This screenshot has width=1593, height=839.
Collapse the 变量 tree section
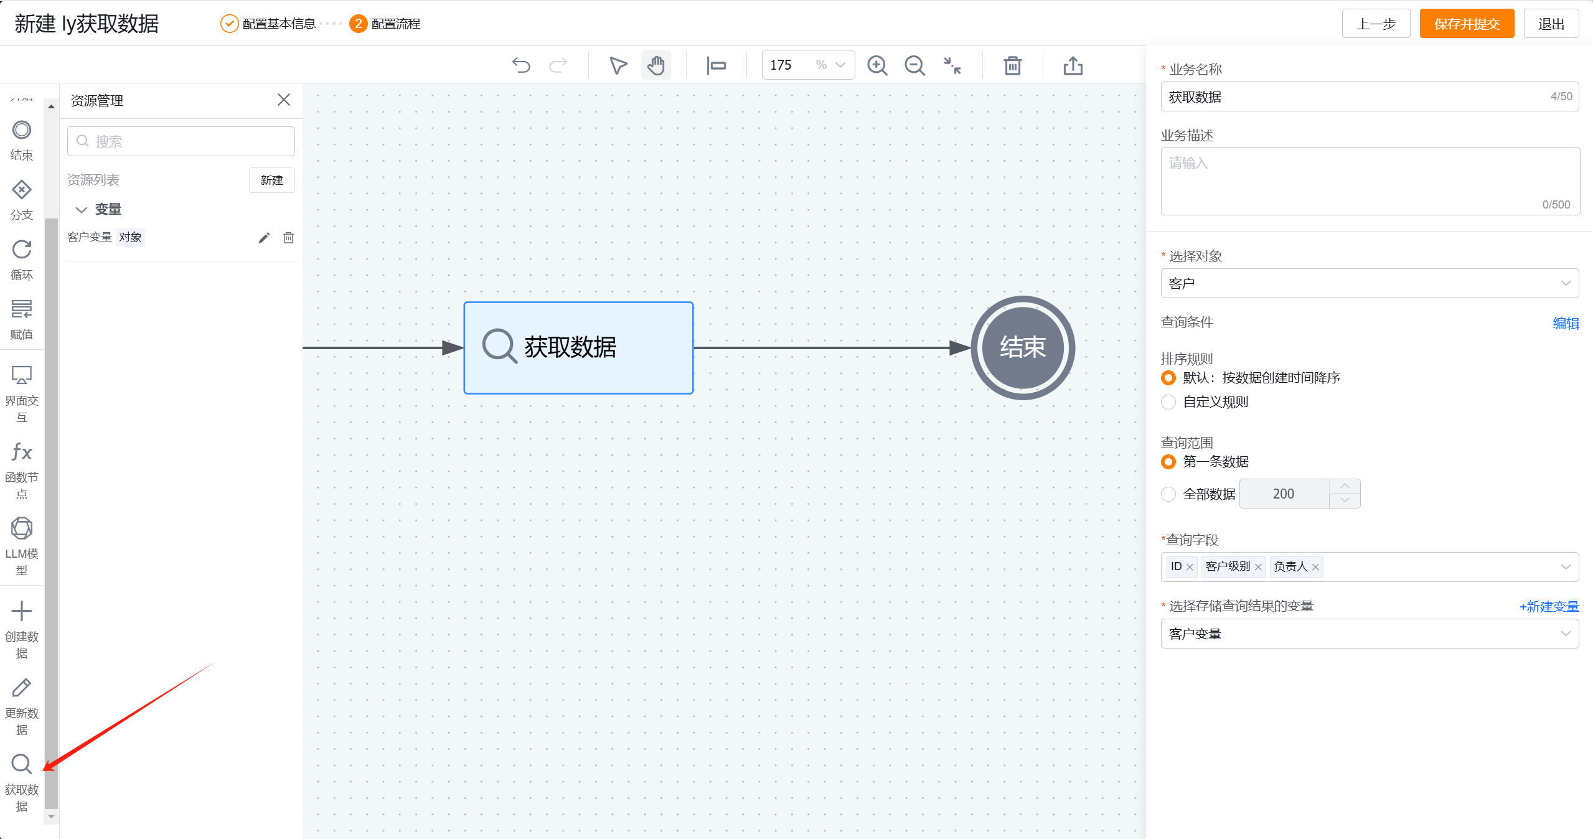pyautogui.click(x=81, y=210)
